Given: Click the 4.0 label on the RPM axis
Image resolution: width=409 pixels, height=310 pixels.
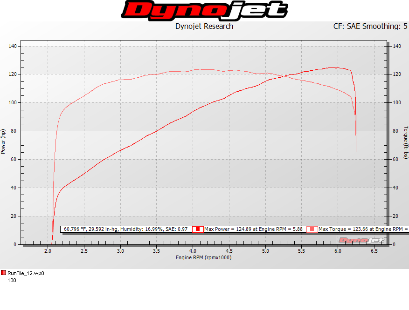Looking at the screenshot, I should point(193,251).
